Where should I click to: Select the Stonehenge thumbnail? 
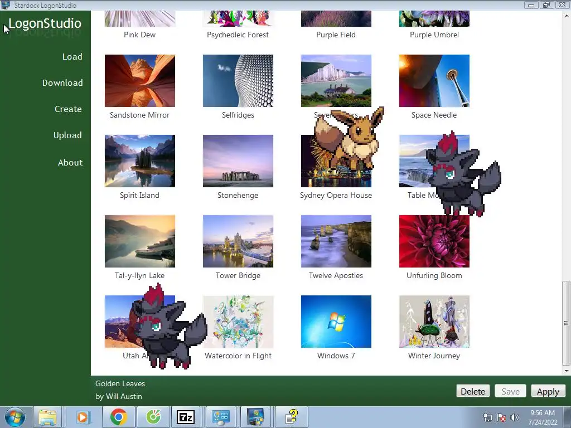pos(238,161)
